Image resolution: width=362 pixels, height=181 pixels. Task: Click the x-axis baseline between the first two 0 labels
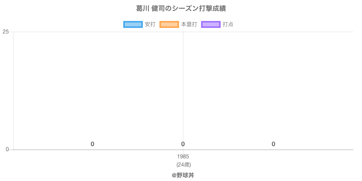[138, 149]
